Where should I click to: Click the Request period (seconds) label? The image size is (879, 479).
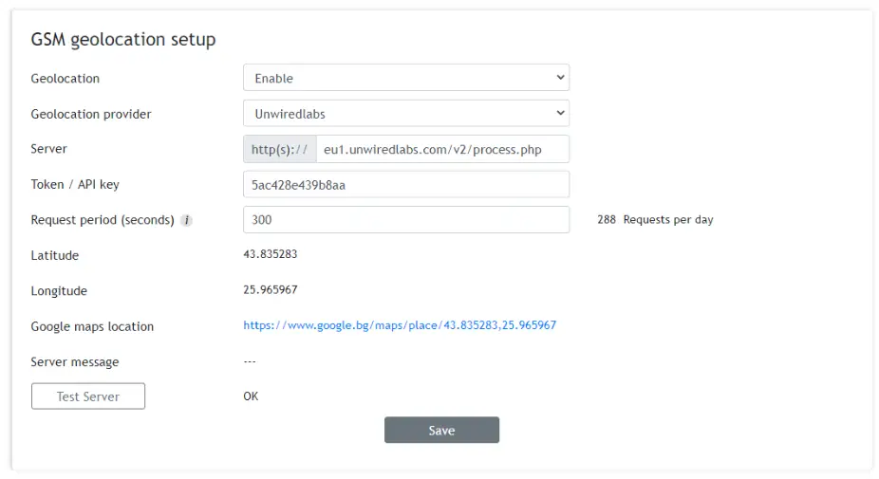click(103, 220)
